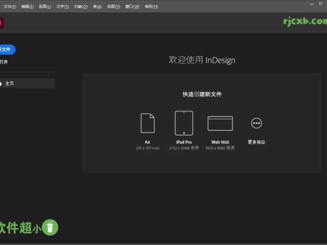Choose the iPad Pro preset icon
This screenshot has width=327, height=245.
(x=184, y=123)
